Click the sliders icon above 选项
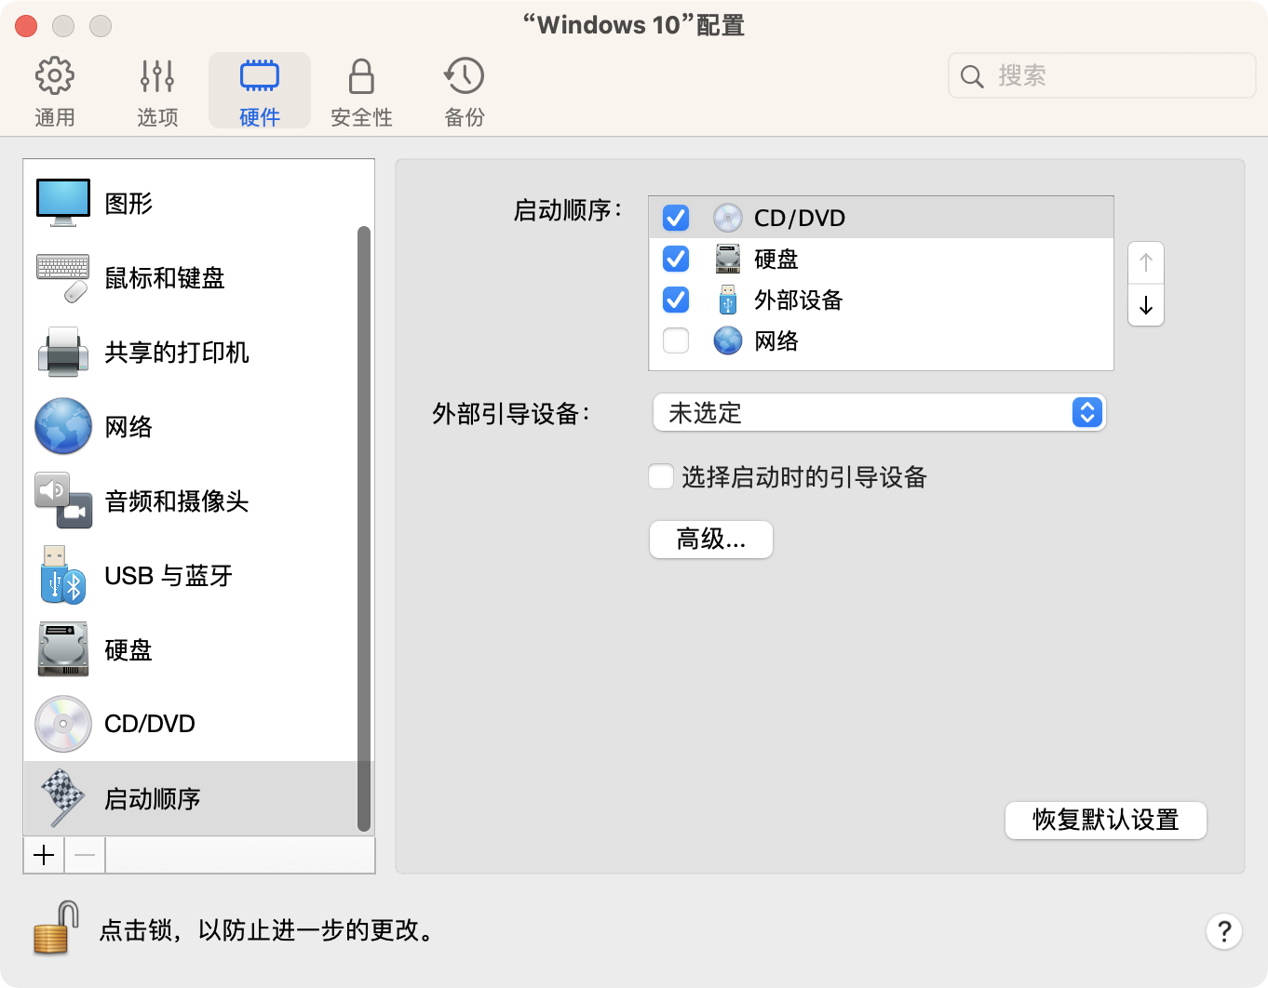 157,75
